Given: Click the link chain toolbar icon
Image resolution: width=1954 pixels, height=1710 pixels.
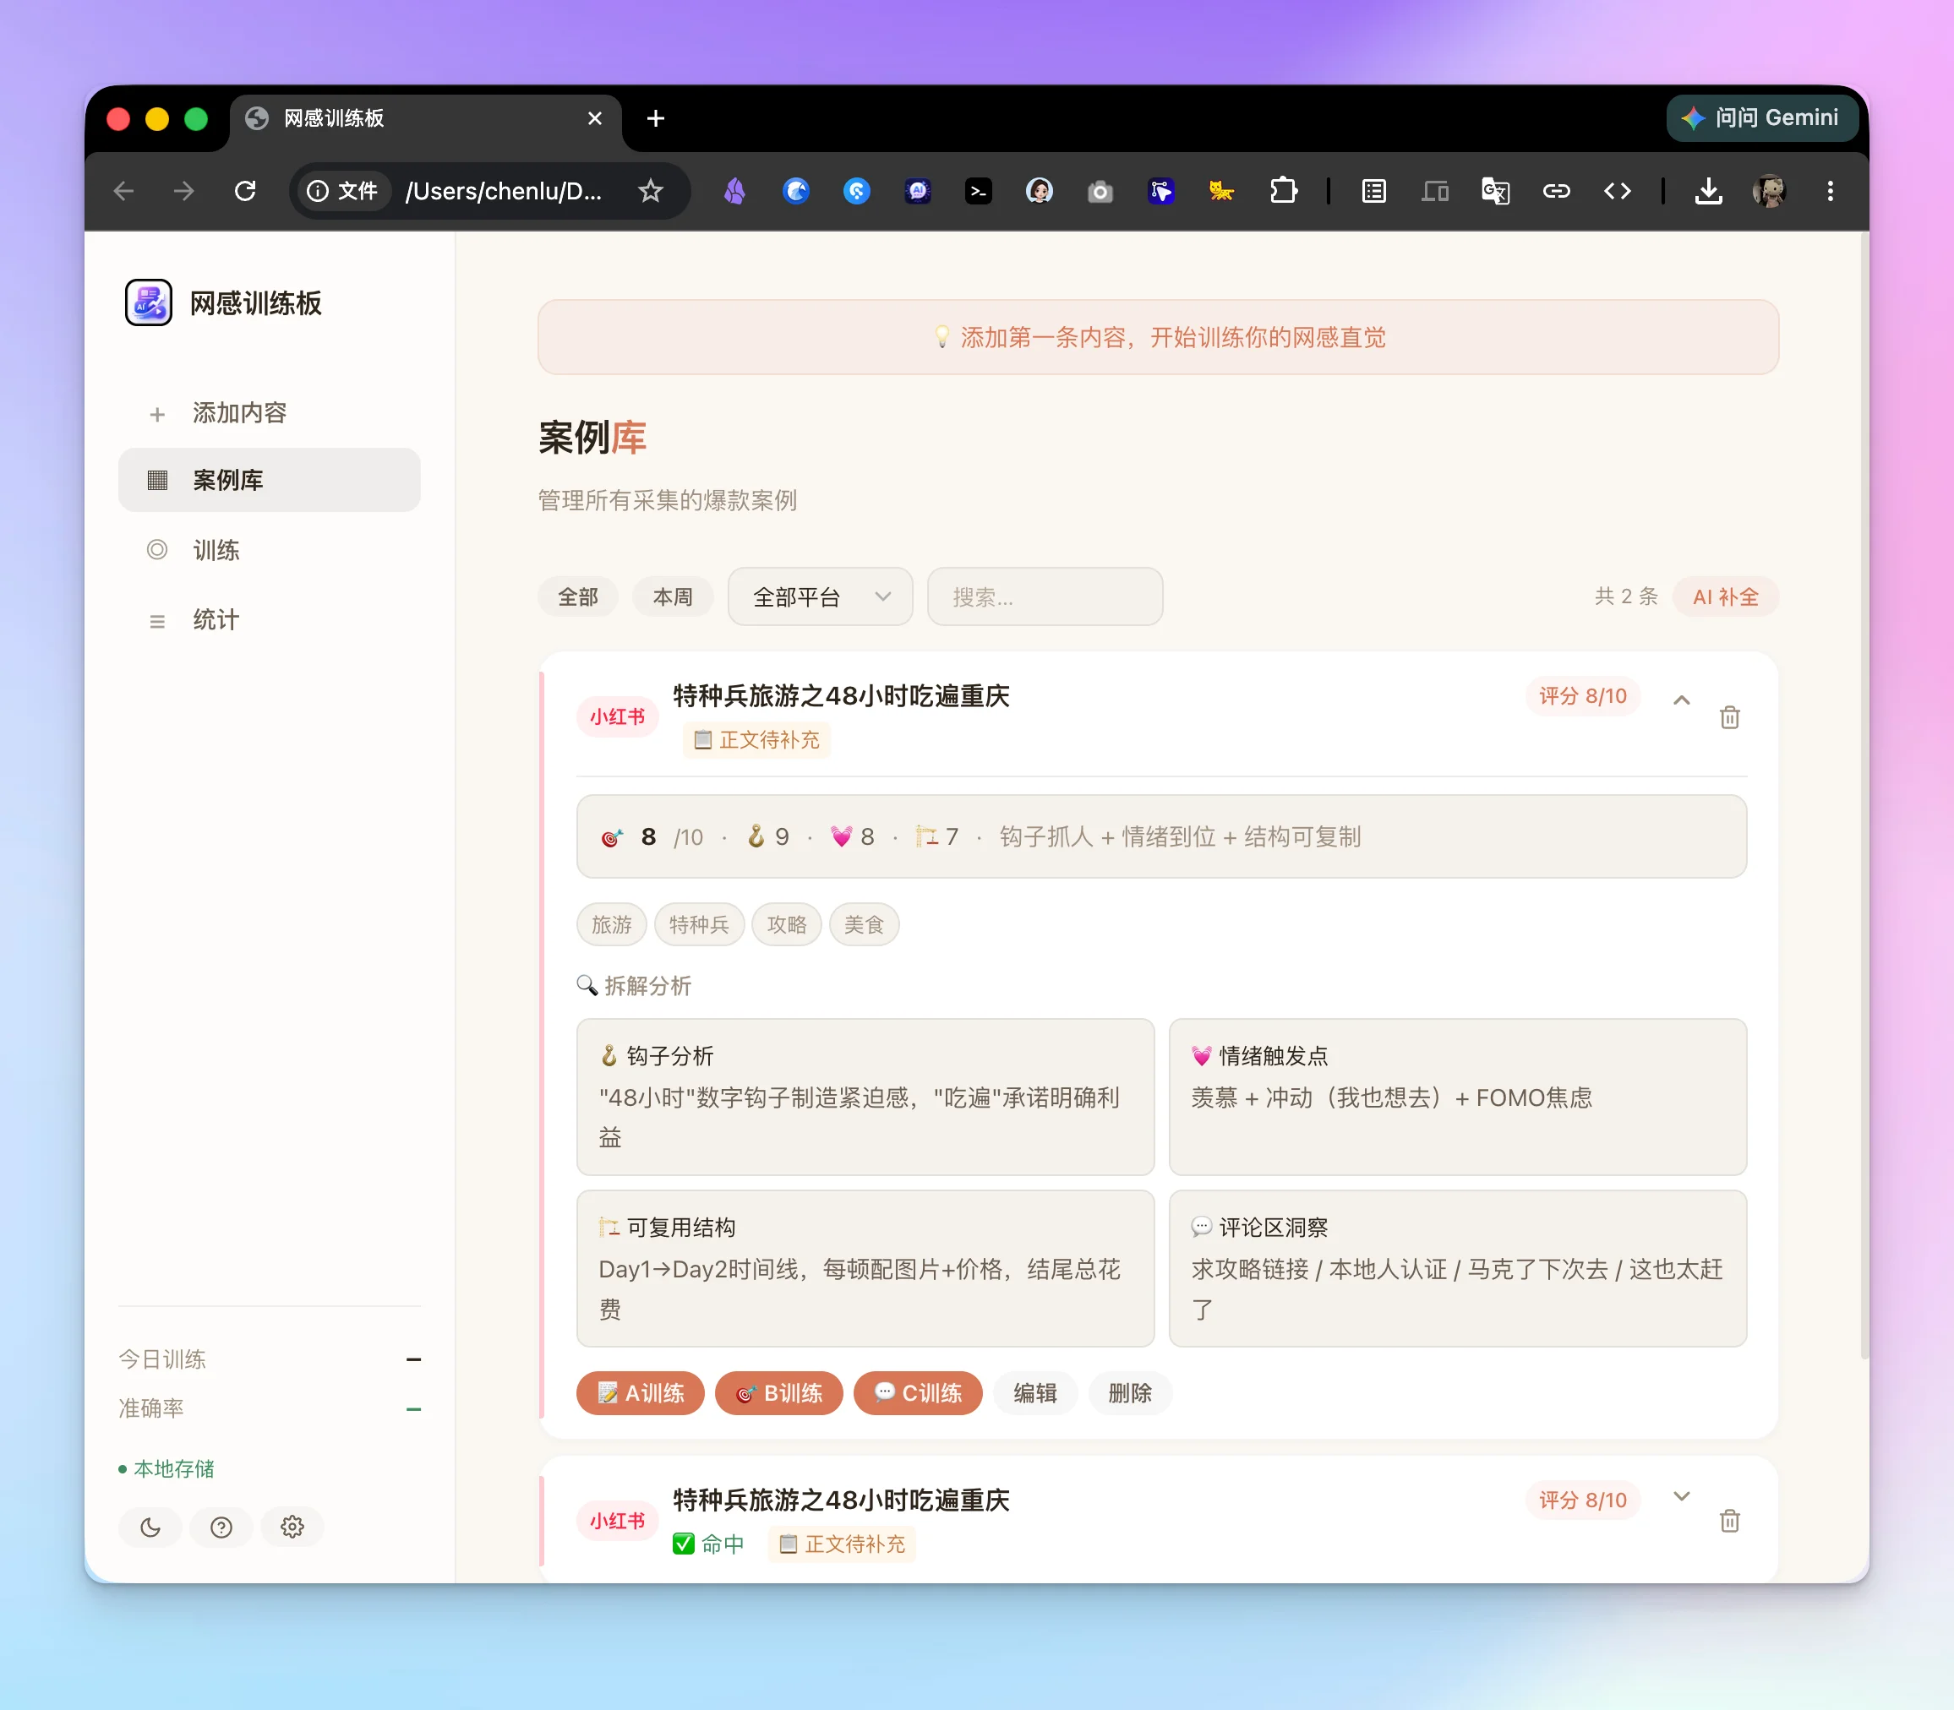Looking at the screenshot, I should coord(1556,191).
